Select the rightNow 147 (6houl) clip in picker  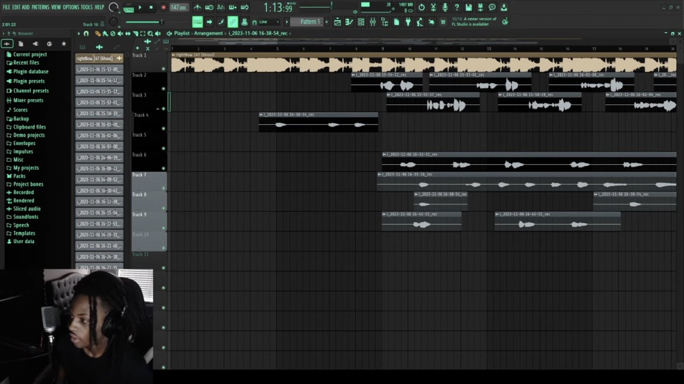click(99, 58)
